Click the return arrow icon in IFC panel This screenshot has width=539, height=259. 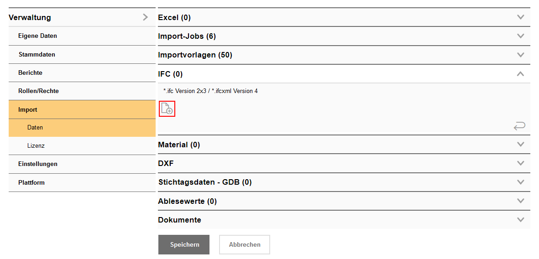519,126
